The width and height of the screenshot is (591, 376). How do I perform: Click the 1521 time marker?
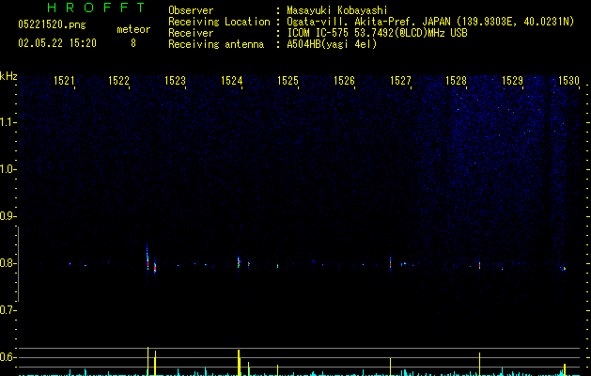64,81
